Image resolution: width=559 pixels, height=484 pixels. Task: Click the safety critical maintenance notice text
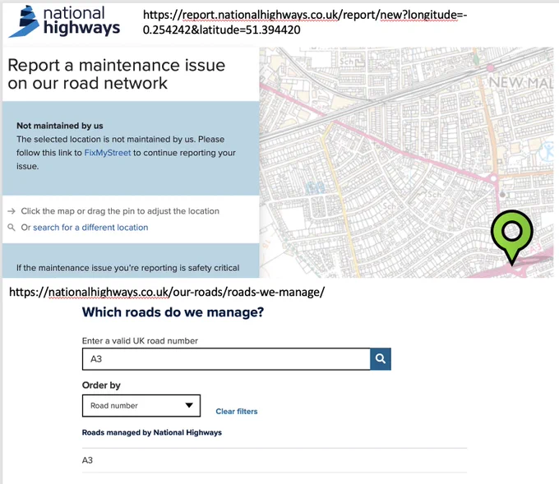pos(128,268)
